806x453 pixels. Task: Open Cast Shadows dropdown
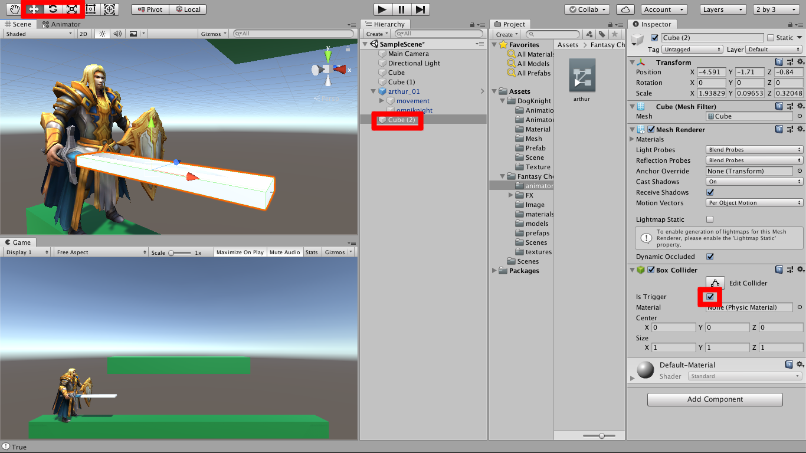point(755,182)
